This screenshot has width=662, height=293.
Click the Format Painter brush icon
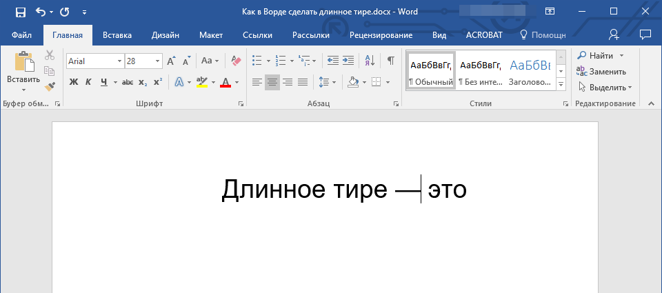[x=50, y=87]
